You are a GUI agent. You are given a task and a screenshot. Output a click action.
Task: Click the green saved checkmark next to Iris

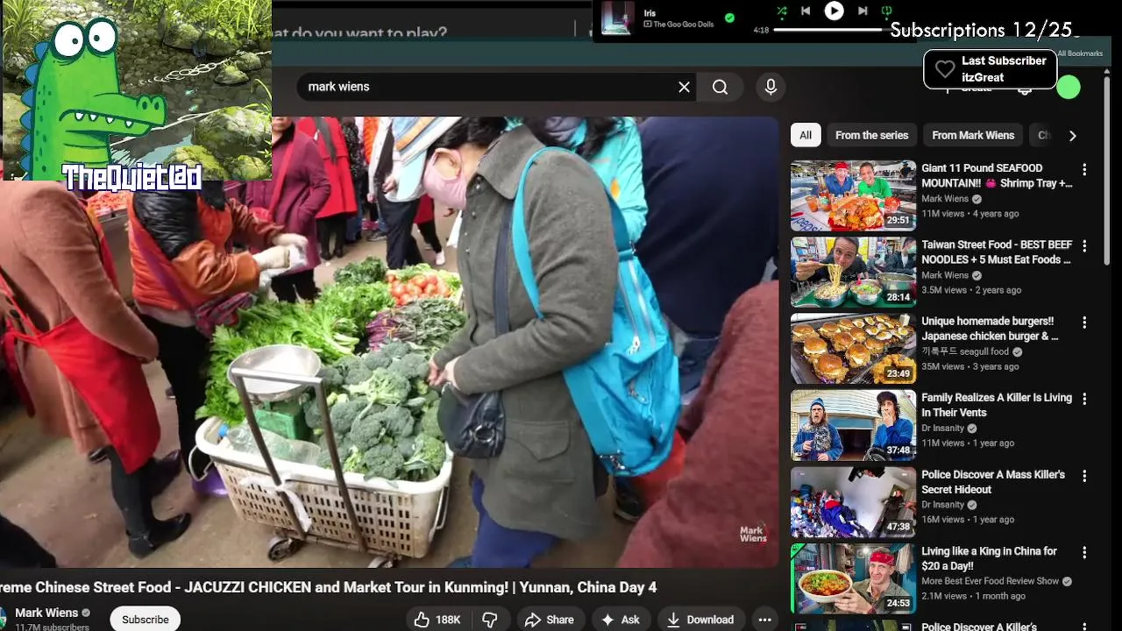(729, 18)
